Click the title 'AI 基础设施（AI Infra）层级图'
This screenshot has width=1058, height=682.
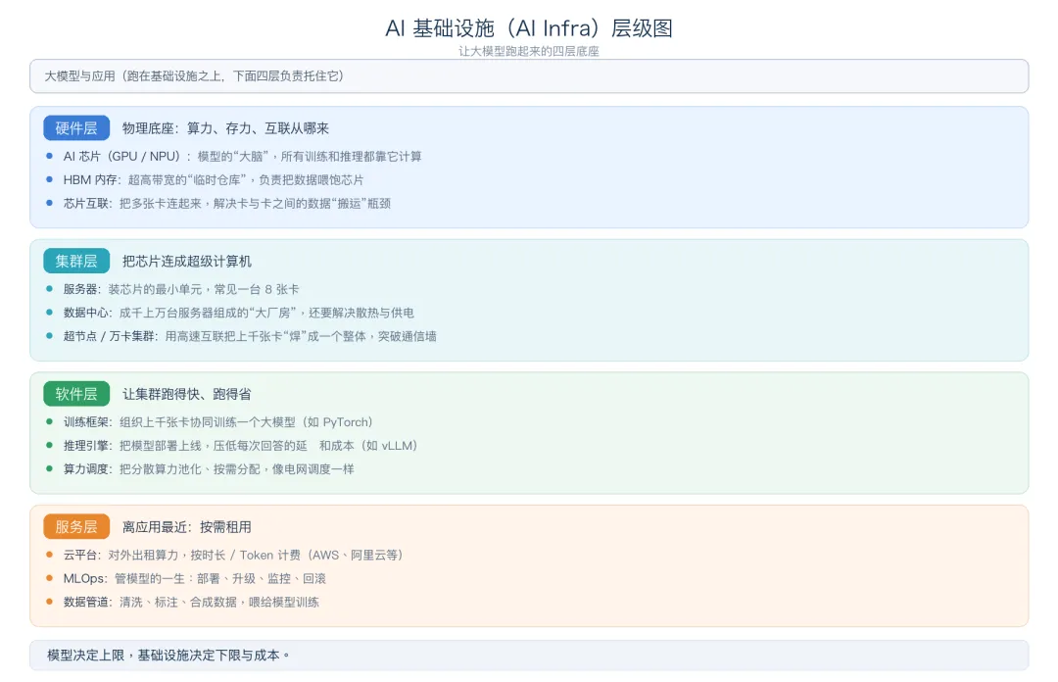[x=528, y=28]
